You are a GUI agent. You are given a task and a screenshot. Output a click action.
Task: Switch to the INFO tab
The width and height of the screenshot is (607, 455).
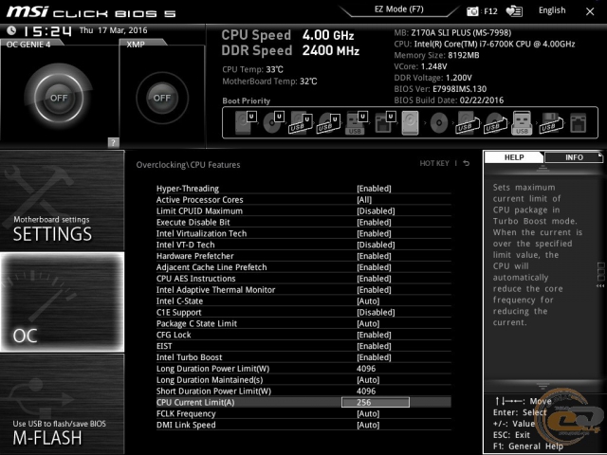574,157
